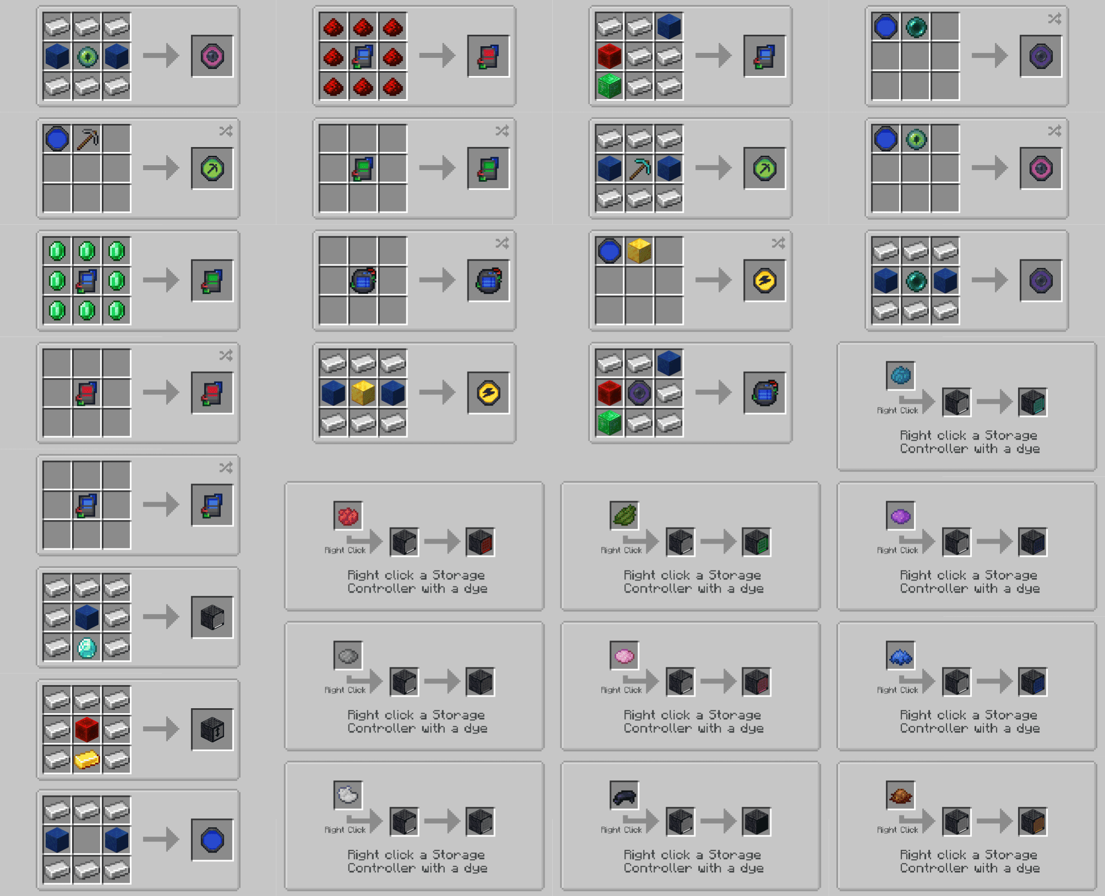Click the gold block beside the blue upgrade base
Image resolution: width=1105 pixels, height=896 pixels.
point(639,251)
